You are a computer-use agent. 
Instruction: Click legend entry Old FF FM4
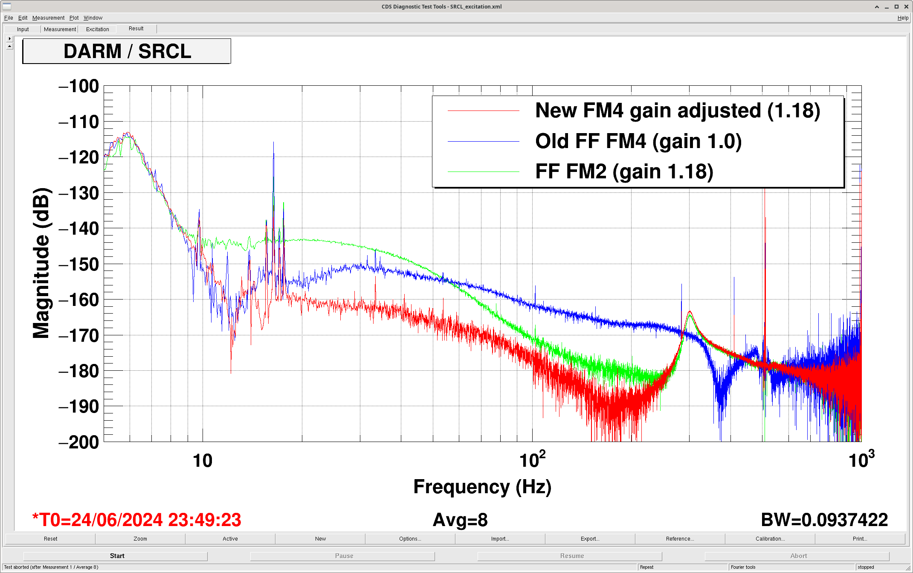pyautogui.click(x=638, y=141)
